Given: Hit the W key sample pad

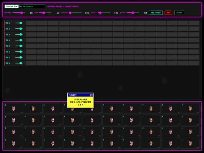Looking at the screenshot, I should pos(33,120).
